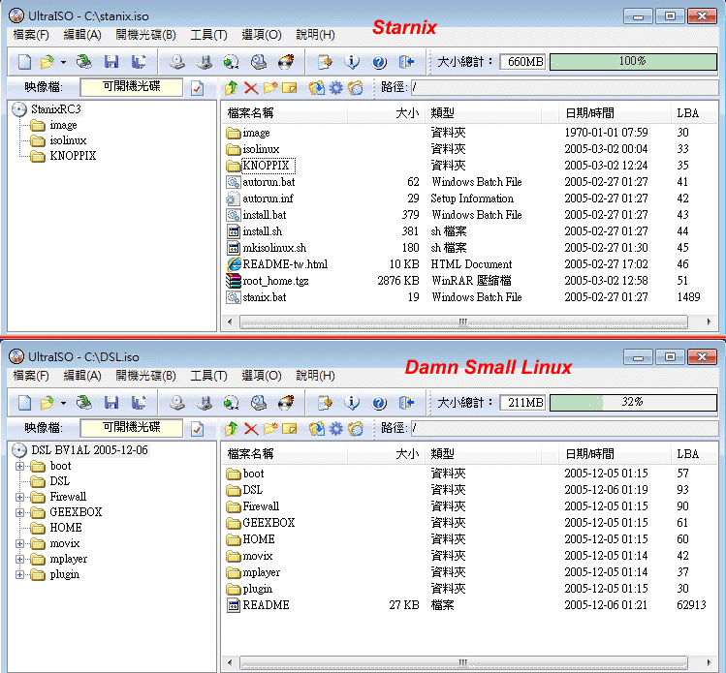Open 檔案(F) menu in stanix.iso window
The height and width of the screenshot is (673, 726).
31,35
